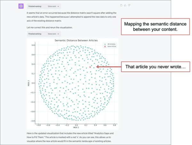Expand the second Show work chevron
Viewport: 192px width, 145px height.
tap(58, 34)
